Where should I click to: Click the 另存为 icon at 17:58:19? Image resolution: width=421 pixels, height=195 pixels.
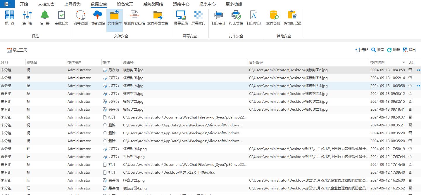pyautogui.click(x=105, y=149)
